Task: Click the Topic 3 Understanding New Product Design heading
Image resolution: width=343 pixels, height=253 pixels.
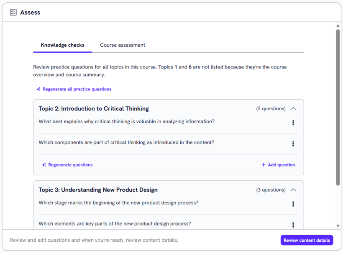Action: click(x=98, y=190)
